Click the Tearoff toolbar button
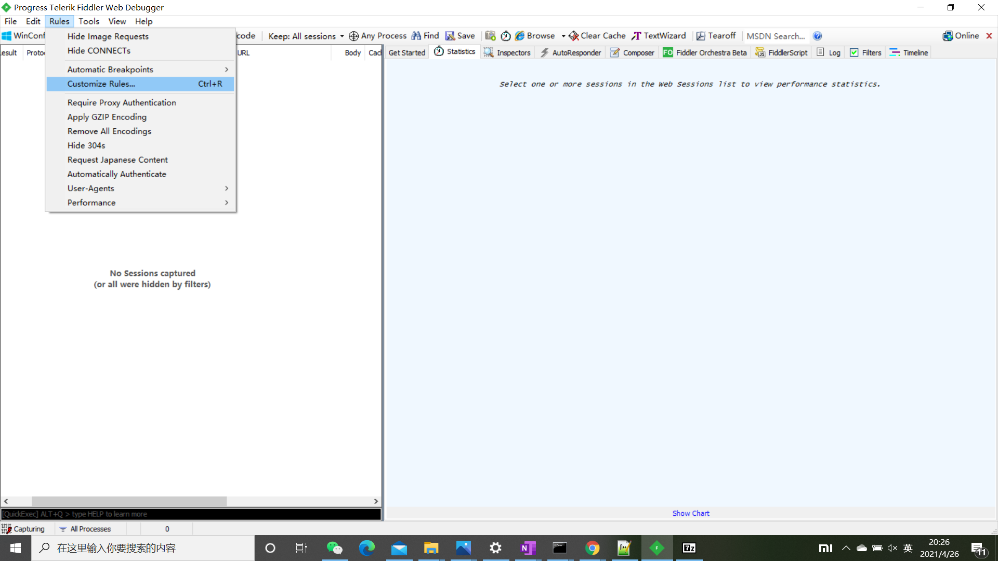The image size is (998, 561). pyautogui.click(x=716, y=36)
